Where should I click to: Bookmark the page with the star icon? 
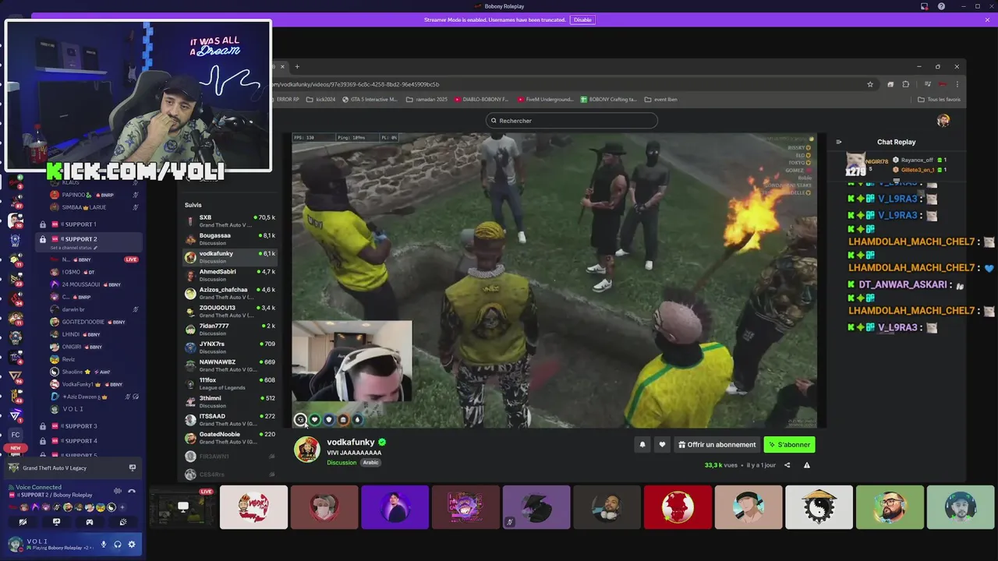coord(870,84)
